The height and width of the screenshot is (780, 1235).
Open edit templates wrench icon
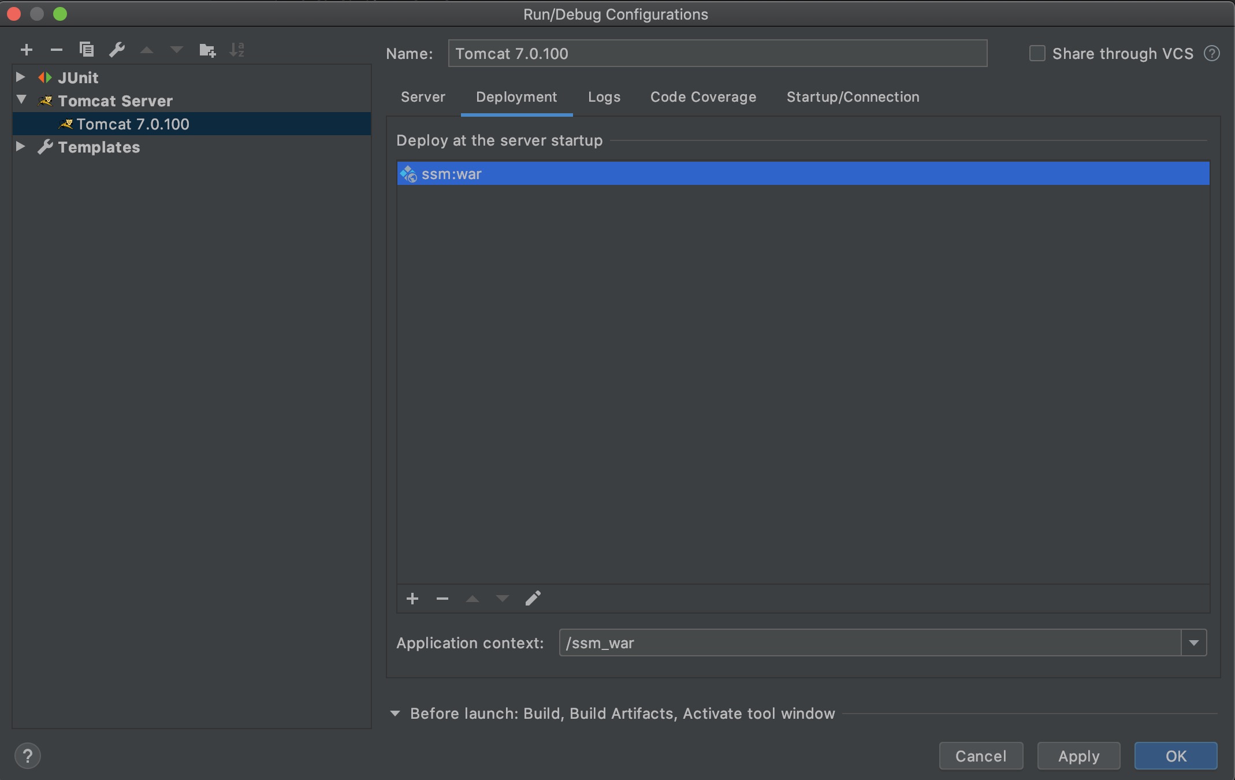point(117,50)
